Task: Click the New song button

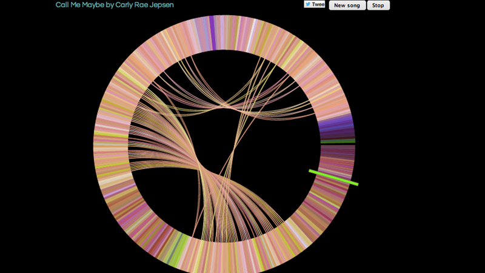Action: click(347, 5)
